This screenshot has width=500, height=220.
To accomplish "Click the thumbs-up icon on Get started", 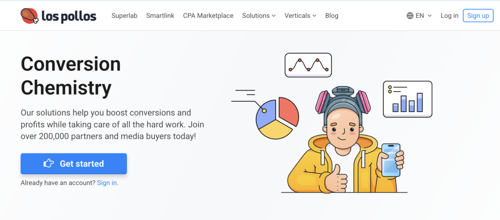I will tap(49, 163).
